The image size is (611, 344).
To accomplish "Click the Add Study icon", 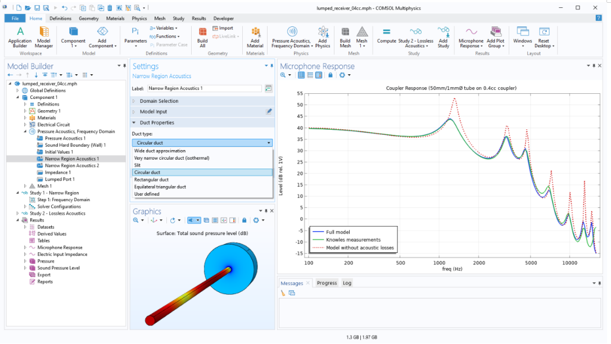I will [x=443, y=32].
